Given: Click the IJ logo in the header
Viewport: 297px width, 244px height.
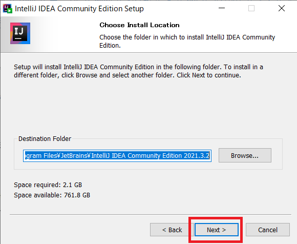Looking at the screenshot, I should [x=20, y=33].
